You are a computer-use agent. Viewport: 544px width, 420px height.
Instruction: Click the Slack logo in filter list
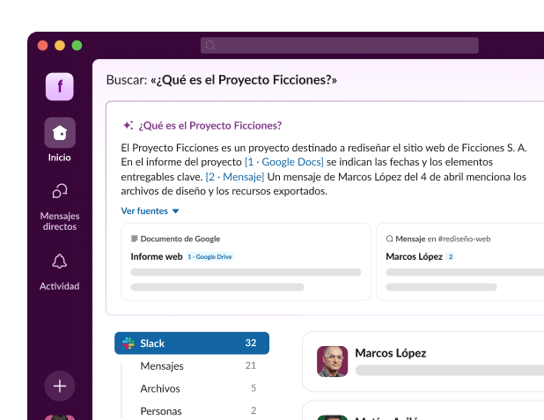click(129, 343)
